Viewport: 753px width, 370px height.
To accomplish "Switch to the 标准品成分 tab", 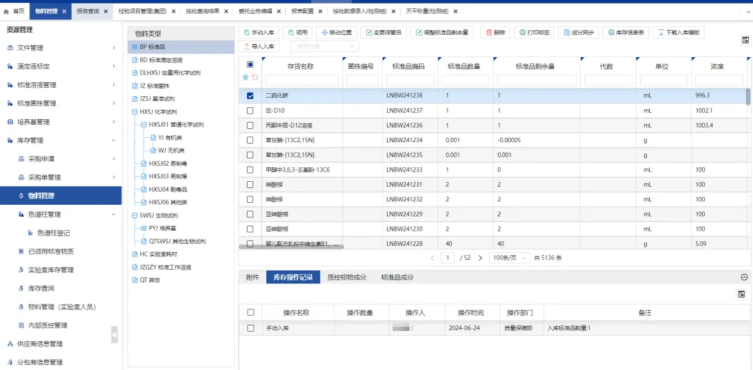I will [x=397, y=277].
